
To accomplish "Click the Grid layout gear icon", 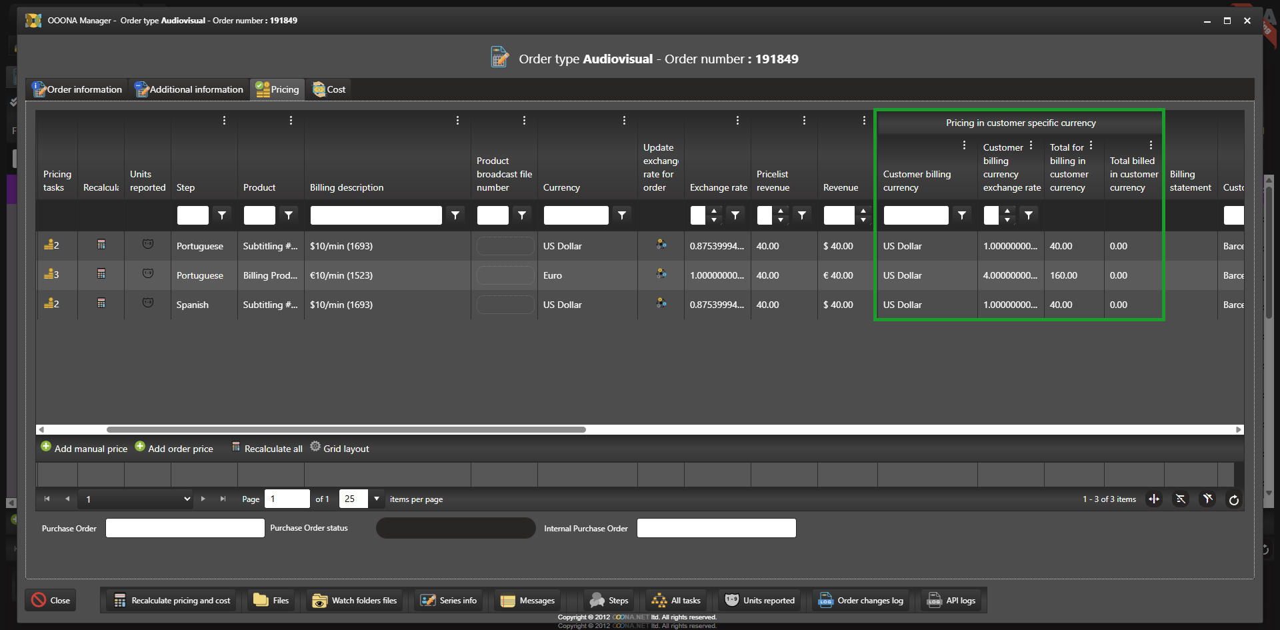I will tap(315, 447).
